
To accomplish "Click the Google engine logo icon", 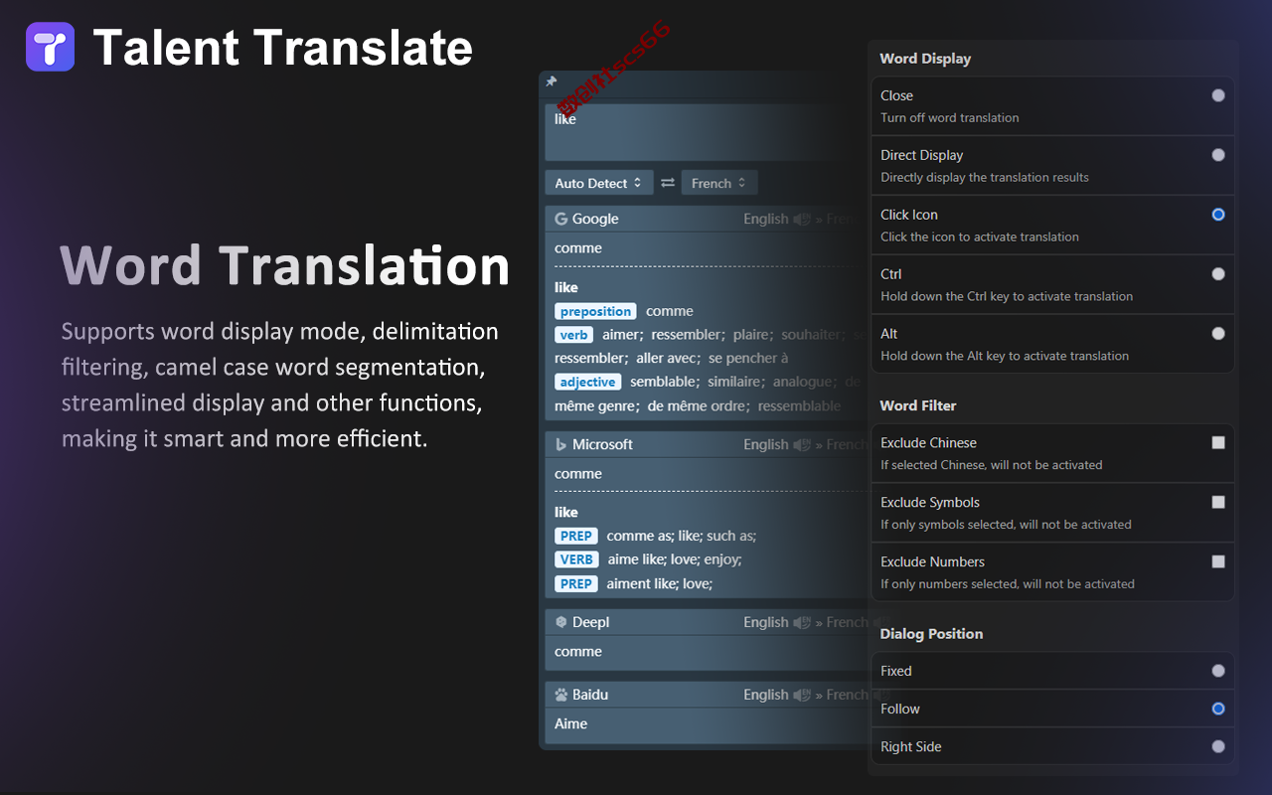I will coord(561,219).
